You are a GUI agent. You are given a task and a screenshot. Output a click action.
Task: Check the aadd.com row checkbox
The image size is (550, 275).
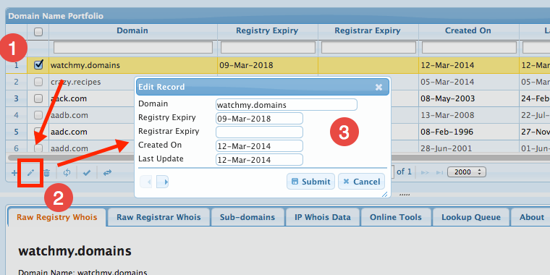coord(38,148)
